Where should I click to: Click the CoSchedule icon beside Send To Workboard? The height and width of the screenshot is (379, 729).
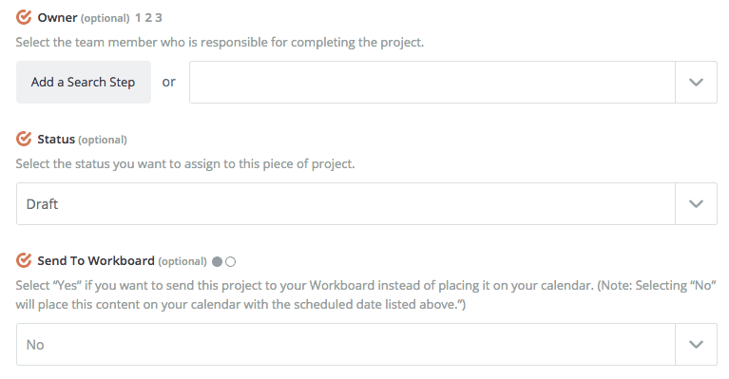point(24,260)
